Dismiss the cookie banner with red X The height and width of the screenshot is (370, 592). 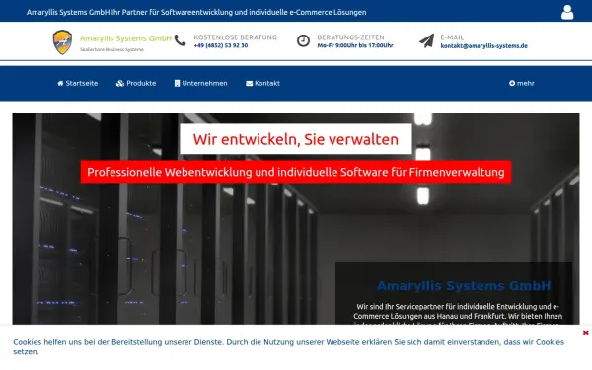[585, 333]
